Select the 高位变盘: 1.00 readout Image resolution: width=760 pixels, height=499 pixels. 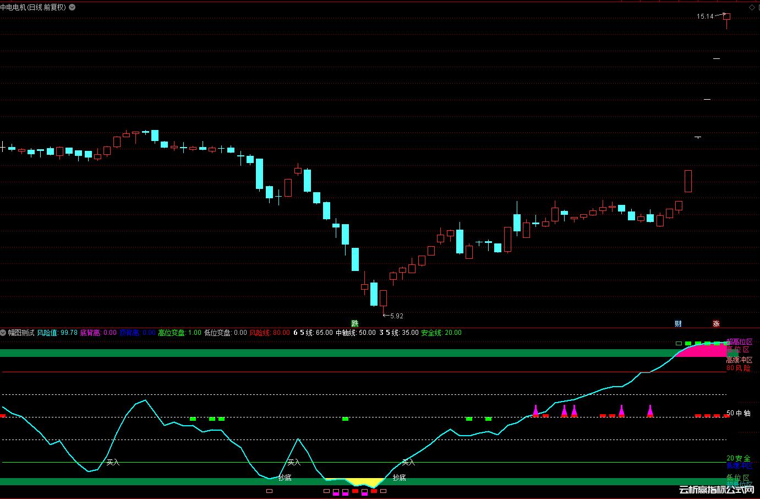[180, 333]
